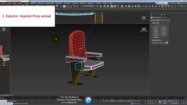Open the Standard Primitives dropdown

(x=160, y=20)
